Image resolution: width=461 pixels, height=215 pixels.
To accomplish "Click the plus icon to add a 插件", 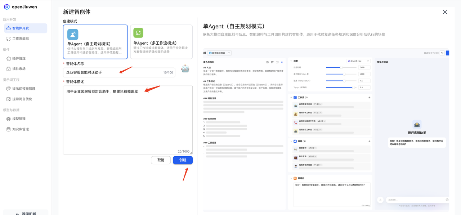I will (x=370, y=141).
